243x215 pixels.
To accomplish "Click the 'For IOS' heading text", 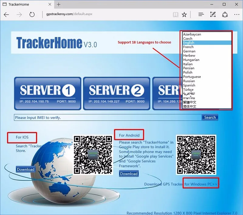I will tap(22, 137).
